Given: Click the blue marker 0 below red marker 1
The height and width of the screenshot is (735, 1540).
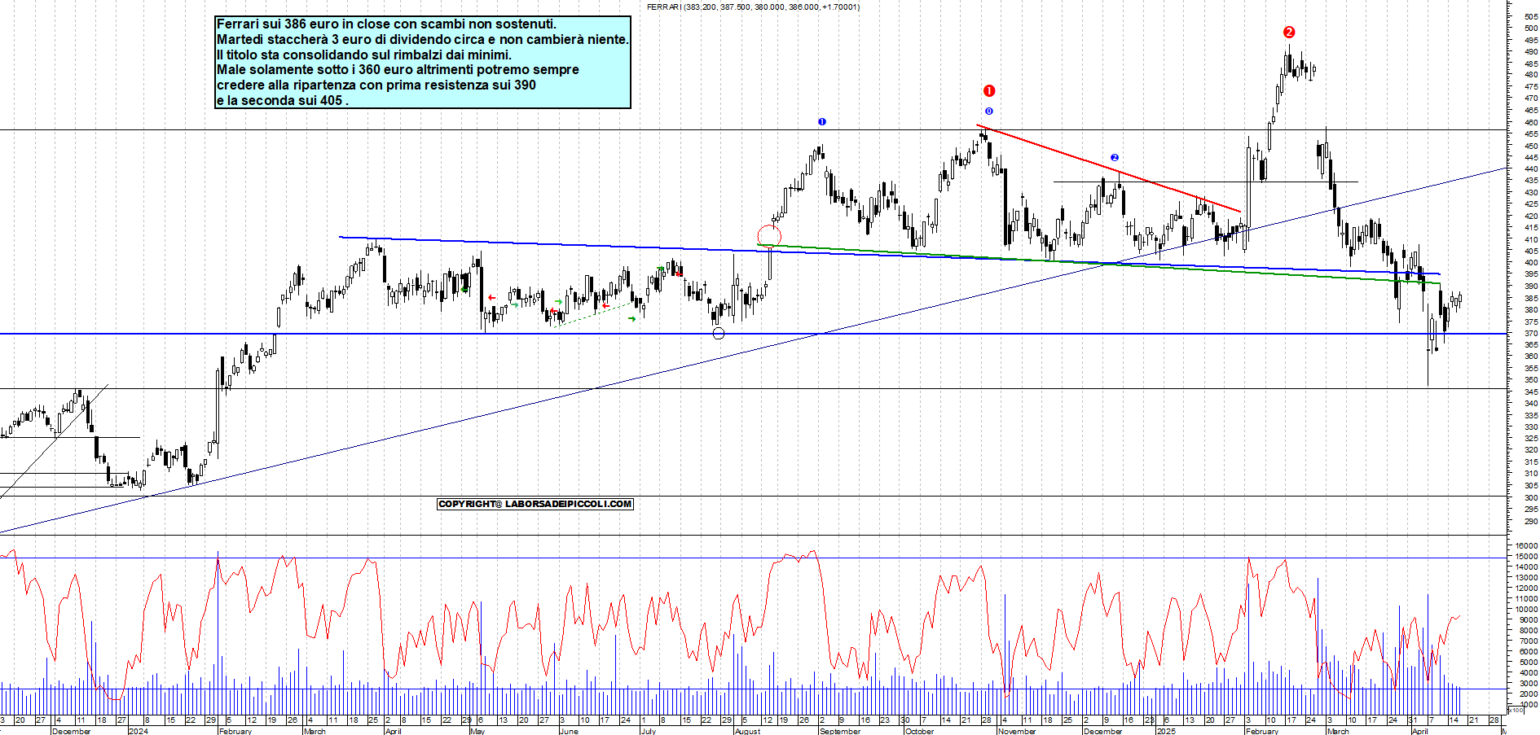Looking at the screenshot, I should [989, 112].
